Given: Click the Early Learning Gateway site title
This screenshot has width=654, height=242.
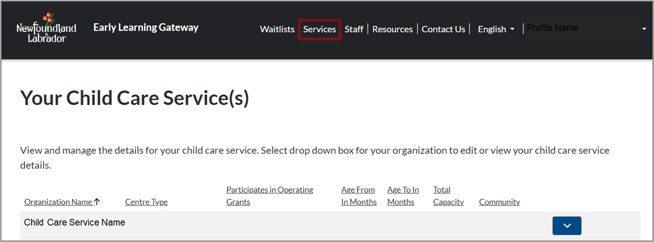Looking at the screenshot, I should pos(146,27).
